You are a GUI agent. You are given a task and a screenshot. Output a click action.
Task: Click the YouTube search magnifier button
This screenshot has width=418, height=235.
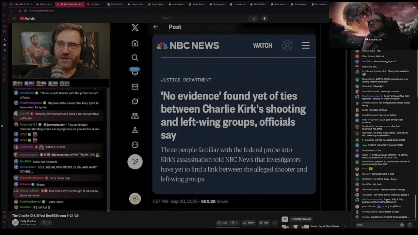[253, 18]
